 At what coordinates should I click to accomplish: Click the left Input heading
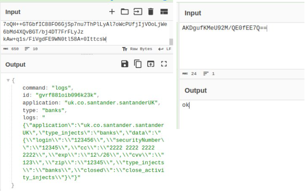tap(13, 12)
